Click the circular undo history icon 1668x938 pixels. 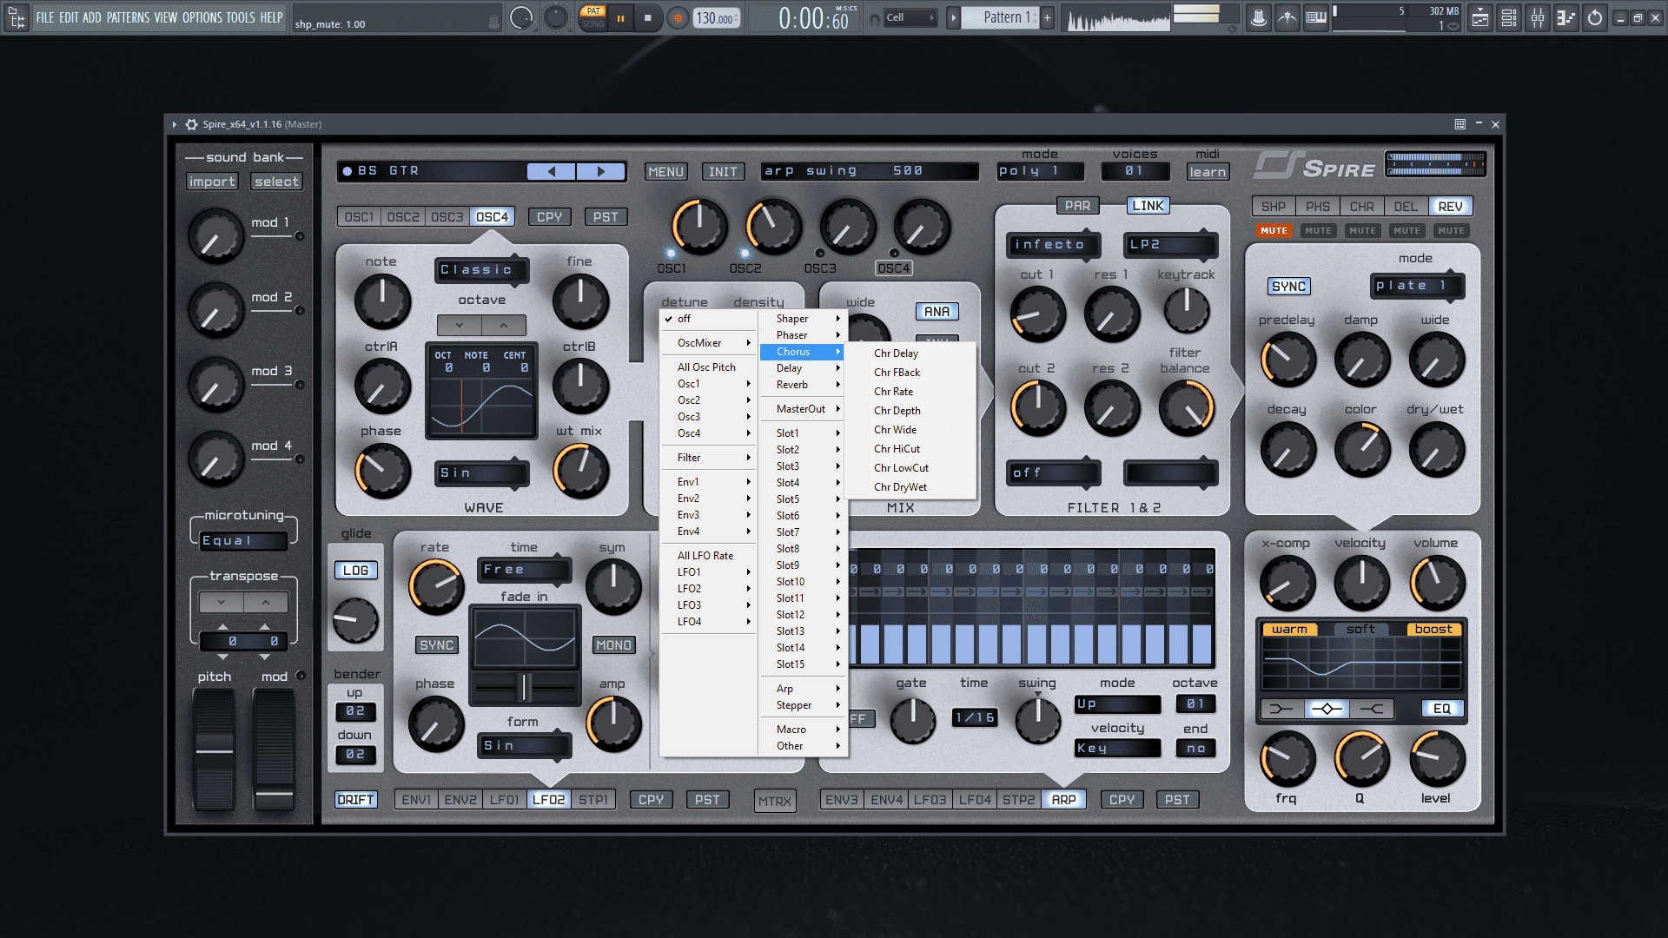[x=1595, y=17]
